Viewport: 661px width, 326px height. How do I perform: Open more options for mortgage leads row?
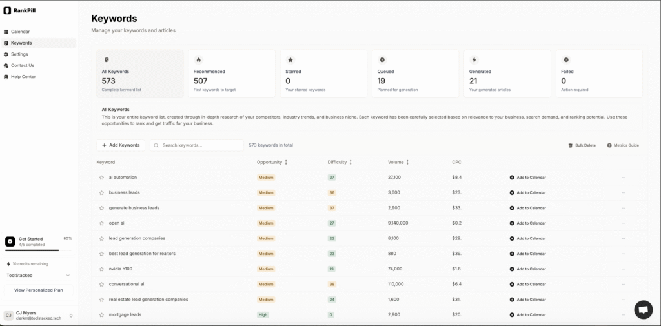click(x=624, y=314)
